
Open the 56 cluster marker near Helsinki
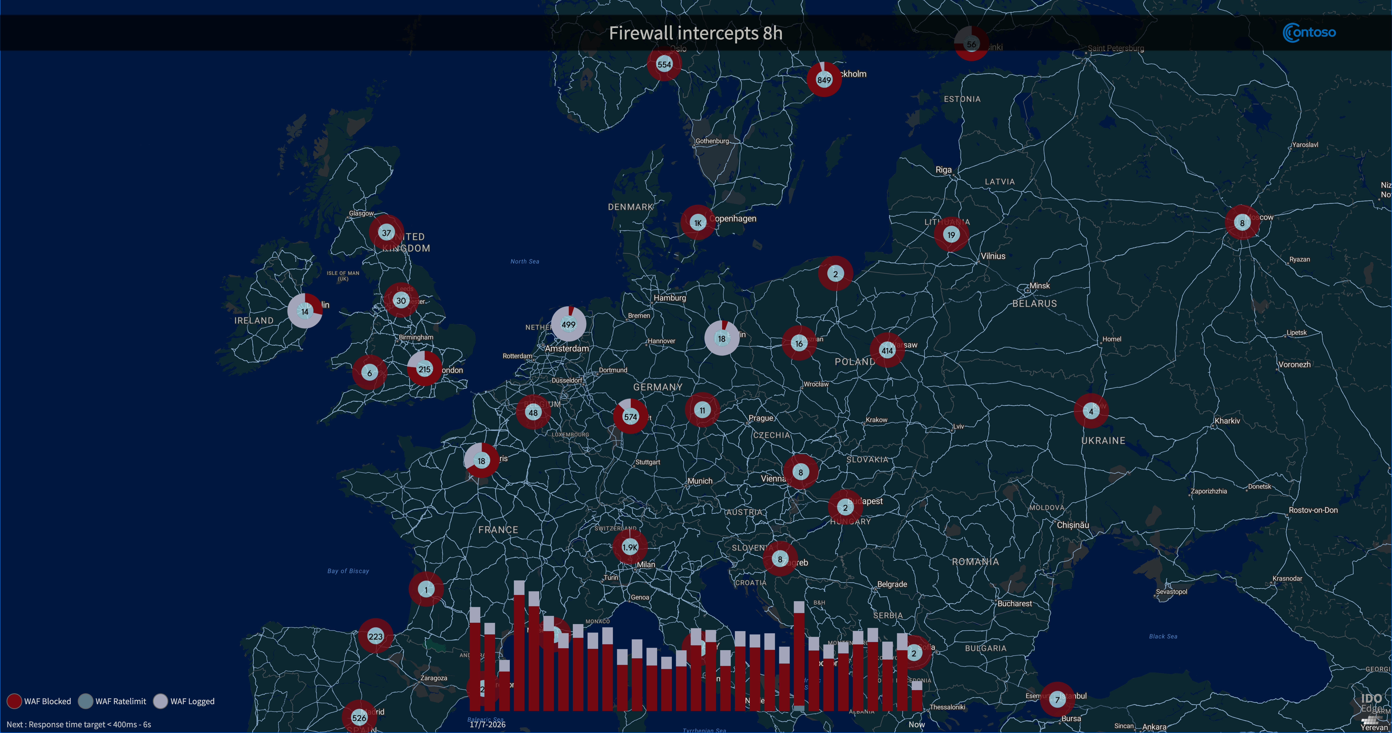coord(971,44)
